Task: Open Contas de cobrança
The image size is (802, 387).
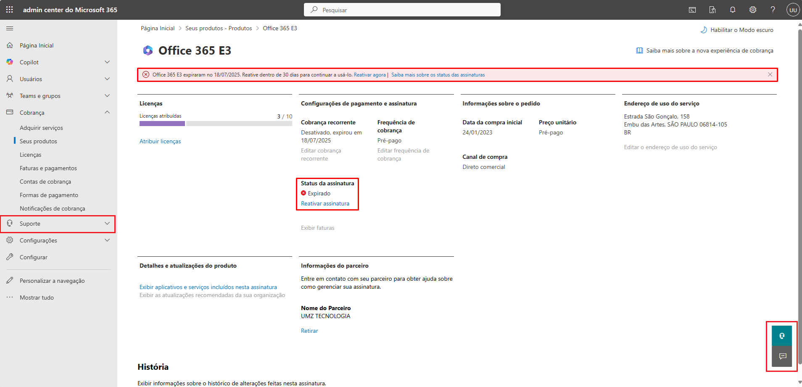Action: point(45,182)
